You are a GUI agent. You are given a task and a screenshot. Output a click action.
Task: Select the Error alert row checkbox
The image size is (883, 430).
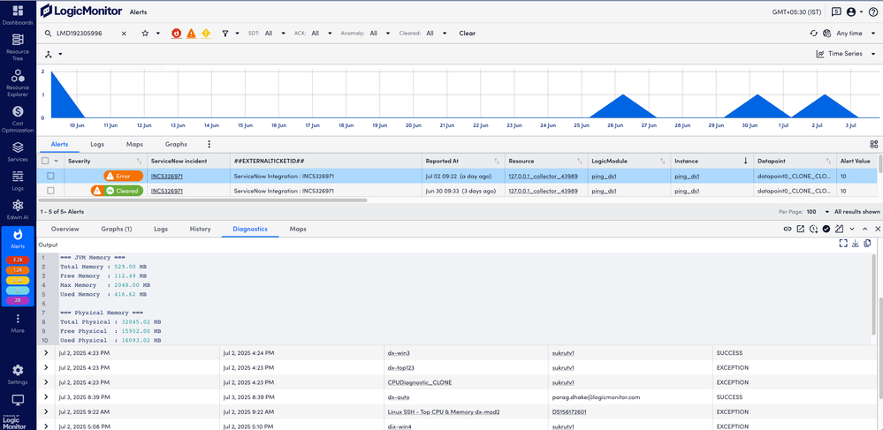(50, 177)
